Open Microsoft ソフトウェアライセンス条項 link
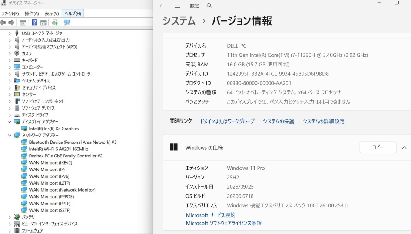 pyautogui.click(x=223, y=223)
